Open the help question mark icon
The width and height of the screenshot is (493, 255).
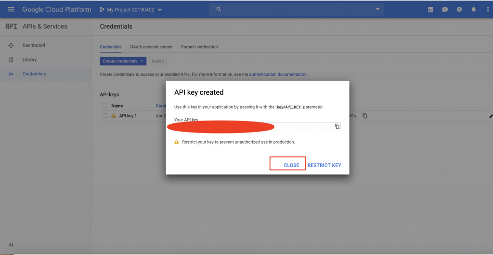coord(459,10)
